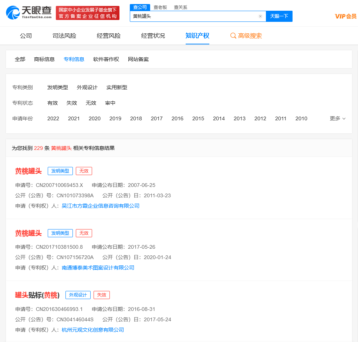Filter application year 2015
The image size is (358, 342).
[198, 118]
